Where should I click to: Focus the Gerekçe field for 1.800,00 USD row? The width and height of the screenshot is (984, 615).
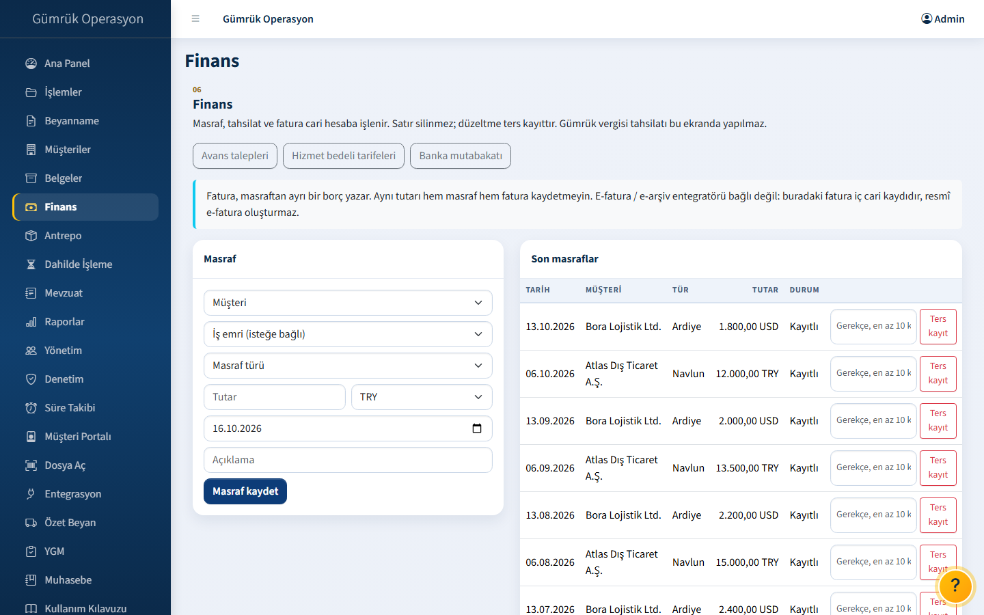pos(873,326)
